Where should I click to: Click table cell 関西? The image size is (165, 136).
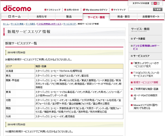20,110
